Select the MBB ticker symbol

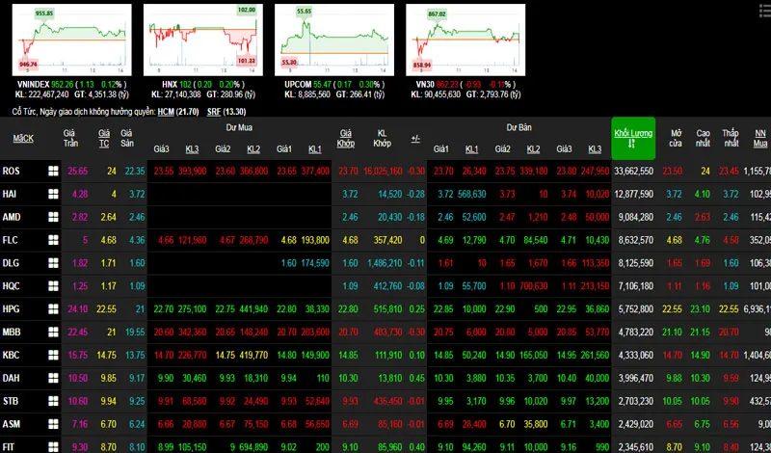click(12, 332)
